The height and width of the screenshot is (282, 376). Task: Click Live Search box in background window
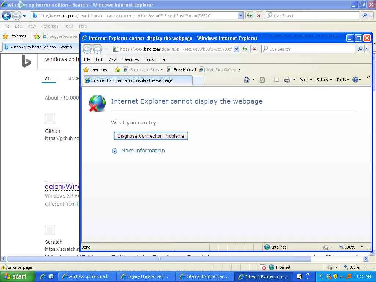(312, 15)
